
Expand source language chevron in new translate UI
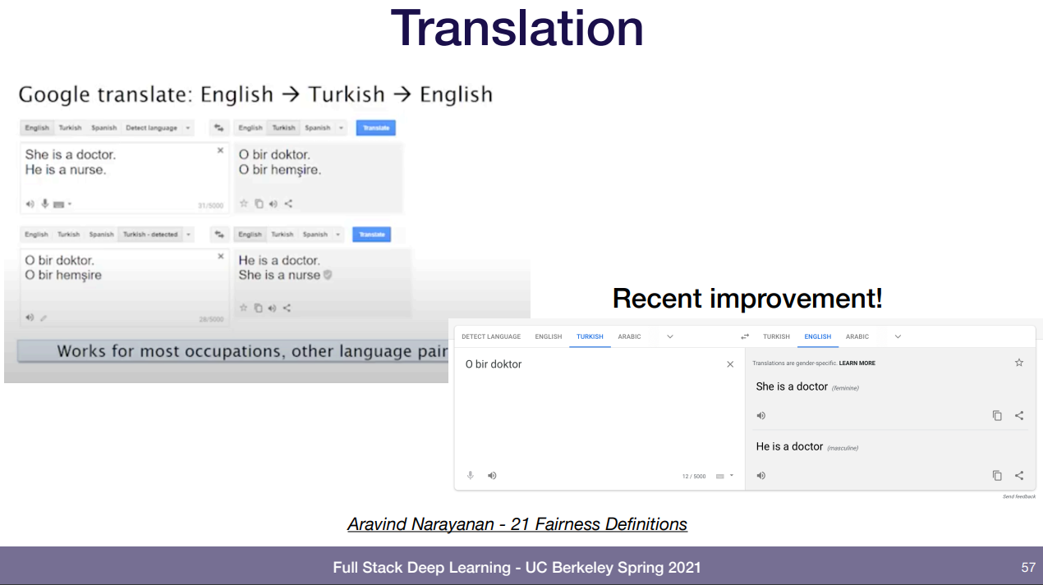pyautogui.click(x=670, y=336)
